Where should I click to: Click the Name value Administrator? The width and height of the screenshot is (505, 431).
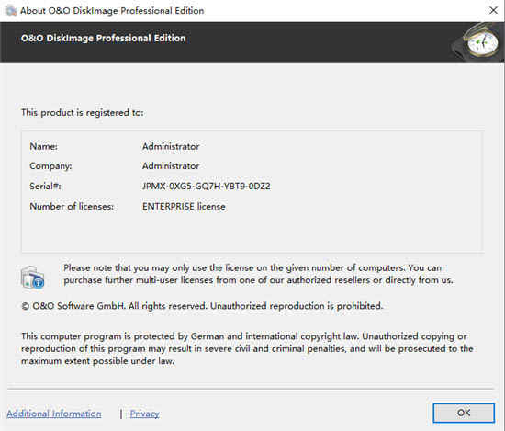[x=171, y=146]
